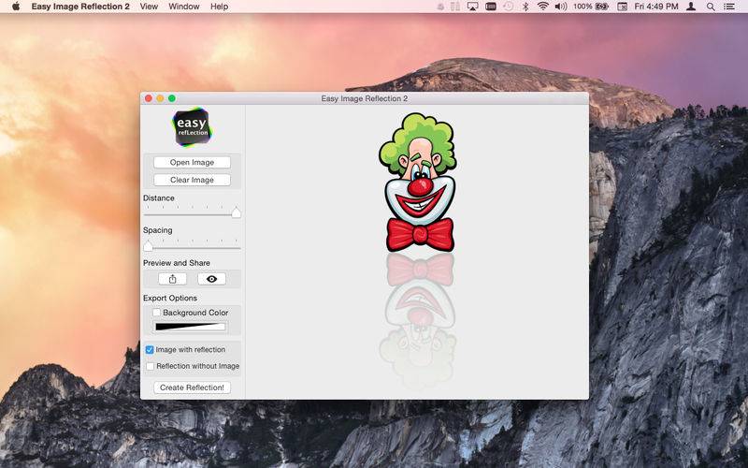Click the keyboard viewer menu bar icon
Screen dimensions: 748x468
coord(490,7)
